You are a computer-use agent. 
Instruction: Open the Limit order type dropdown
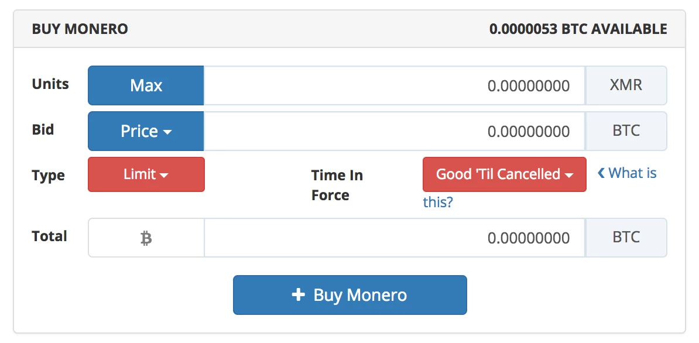coord(146,174)
